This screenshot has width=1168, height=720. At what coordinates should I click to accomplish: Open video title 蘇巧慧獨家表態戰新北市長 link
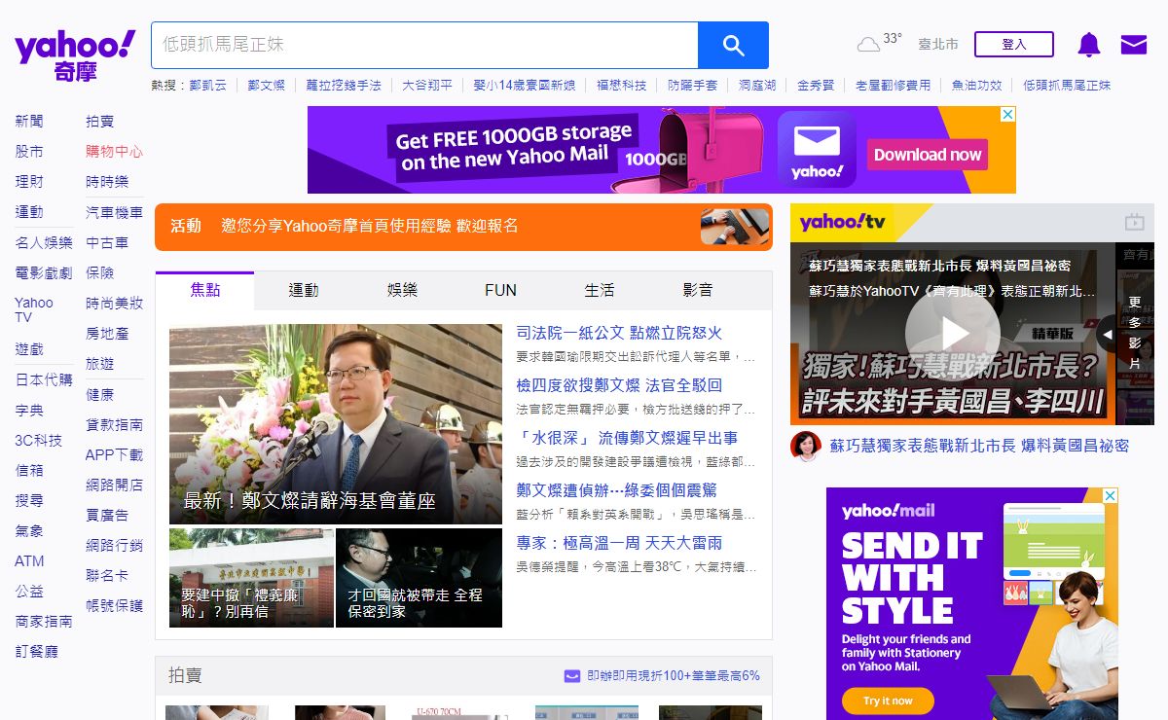[x=979, y=446]
